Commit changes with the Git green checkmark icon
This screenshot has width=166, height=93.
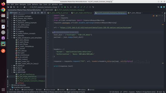81,7
